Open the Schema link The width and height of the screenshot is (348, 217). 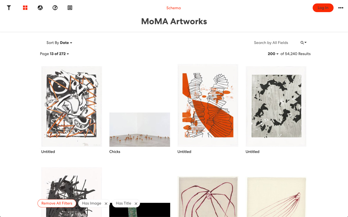173,8
